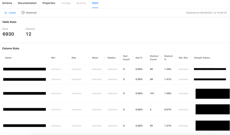
Task: Click distinct count value 98
Action: point(151,79)
